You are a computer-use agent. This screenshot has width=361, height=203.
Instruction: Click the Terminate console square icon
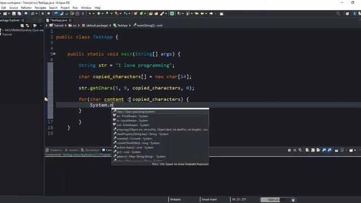point(289,151)
